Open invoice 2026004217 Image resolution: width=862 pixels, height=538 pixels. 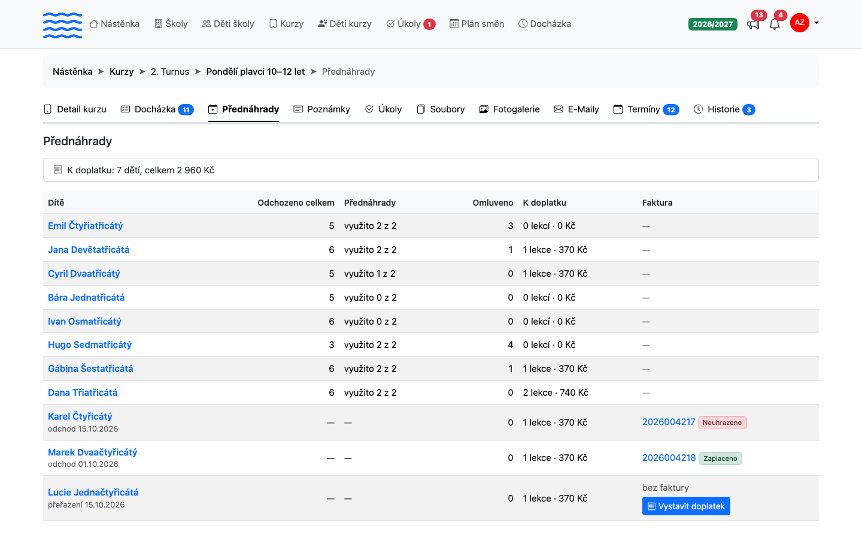click(x=669, y=422)
